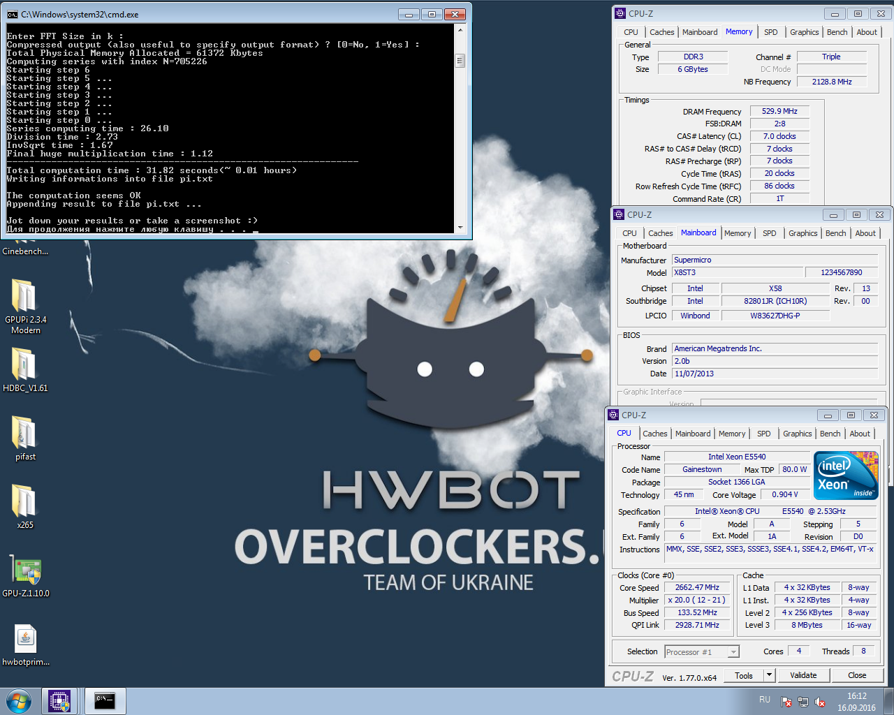
Task: Select SPD tab in Memory window
Action: click(770, 32)
